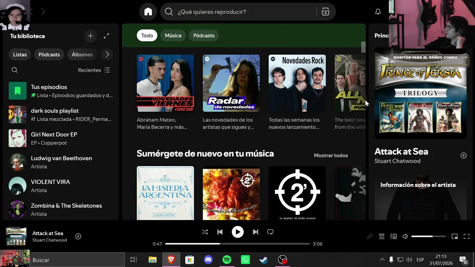Open Tus episodios in the library
The width and height of the screenshot is (475, 267).
point(61,91)
